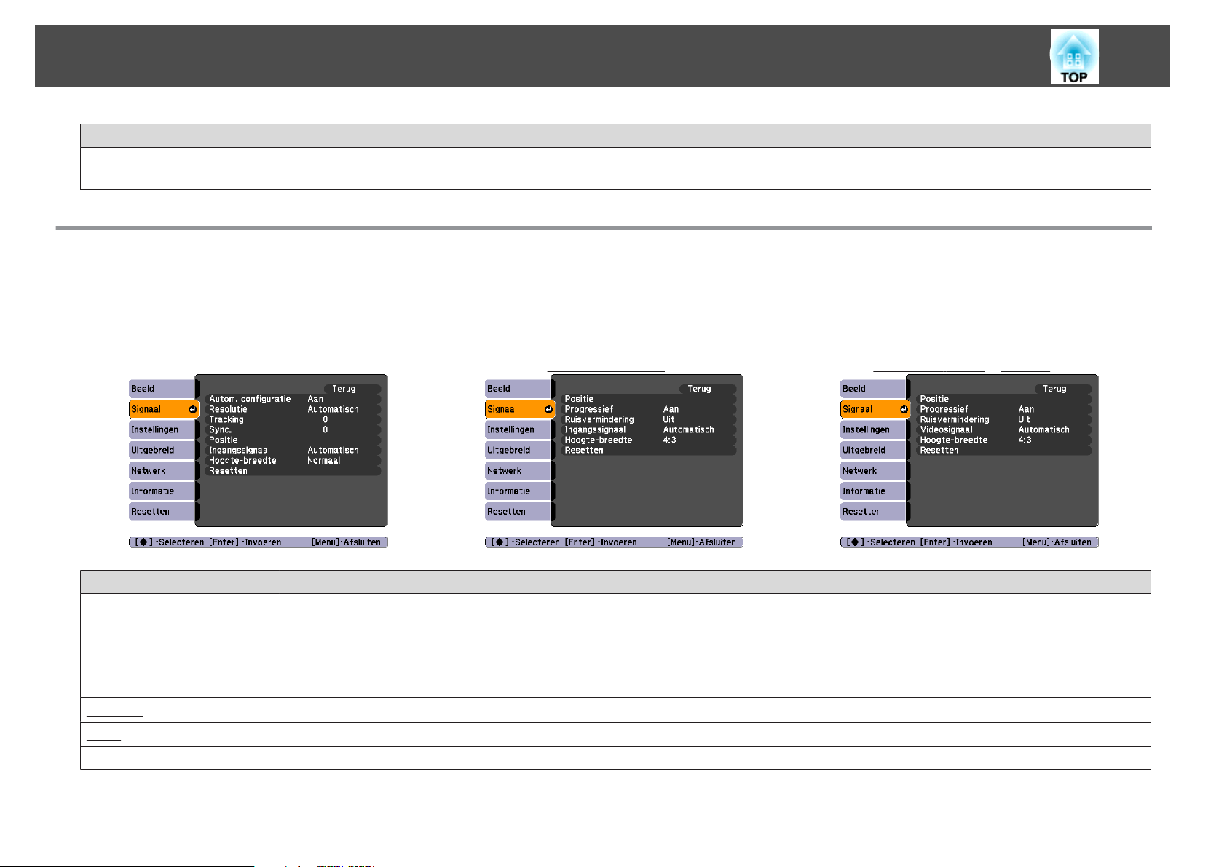Select Progressief row in the middle menu
Screen dimensions: 1227x867
(648, 409)
